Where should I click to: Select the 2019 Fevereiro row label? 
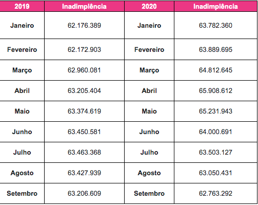(x=22, y=49)
